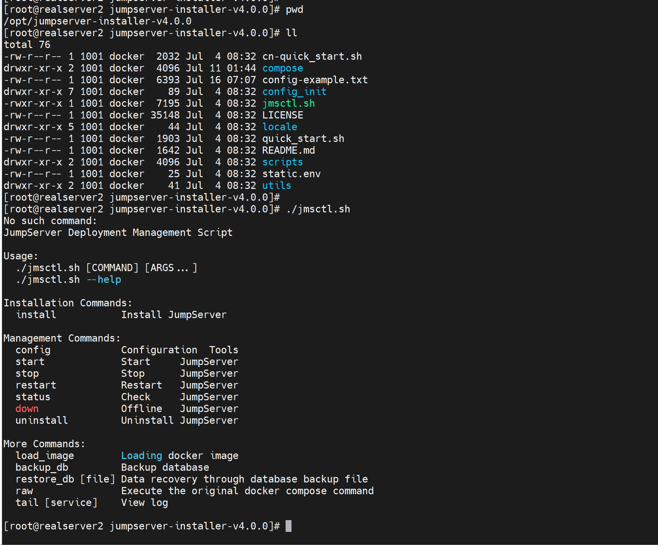
Task: Click the config_init directory entry
Action: coord(294,92)
